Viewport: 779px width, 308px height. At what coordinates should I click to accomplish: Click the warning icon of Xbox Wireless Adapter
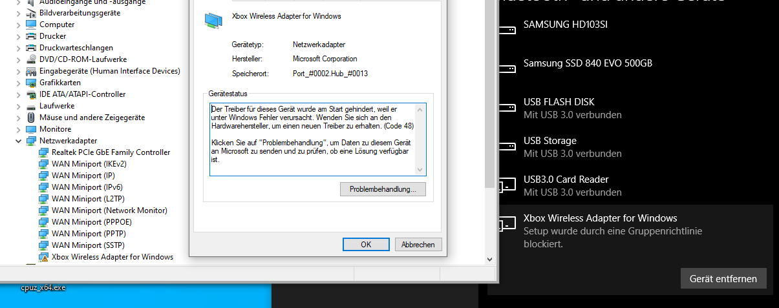coord(43,257)
